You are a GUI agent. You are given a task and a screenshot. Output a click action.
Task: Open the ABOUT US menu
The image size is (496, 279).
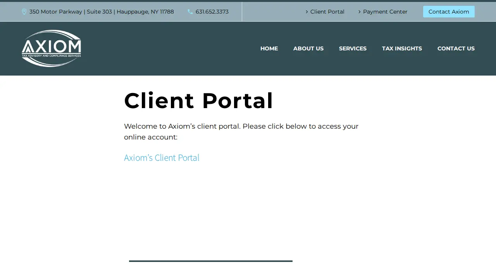click(x=308, y=48)
